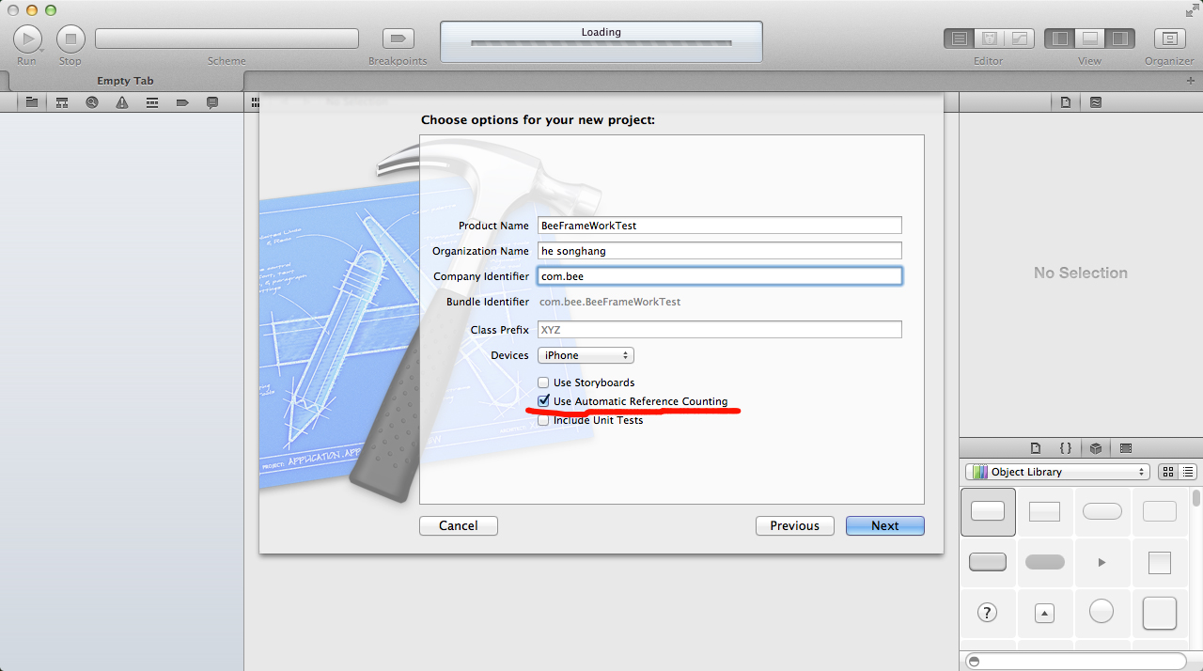Image resolution: width=1203 pixels, height=671 pixels.
Task: Select the Version editor icon
Action: pyautogui.click(x=1020, y=39)
